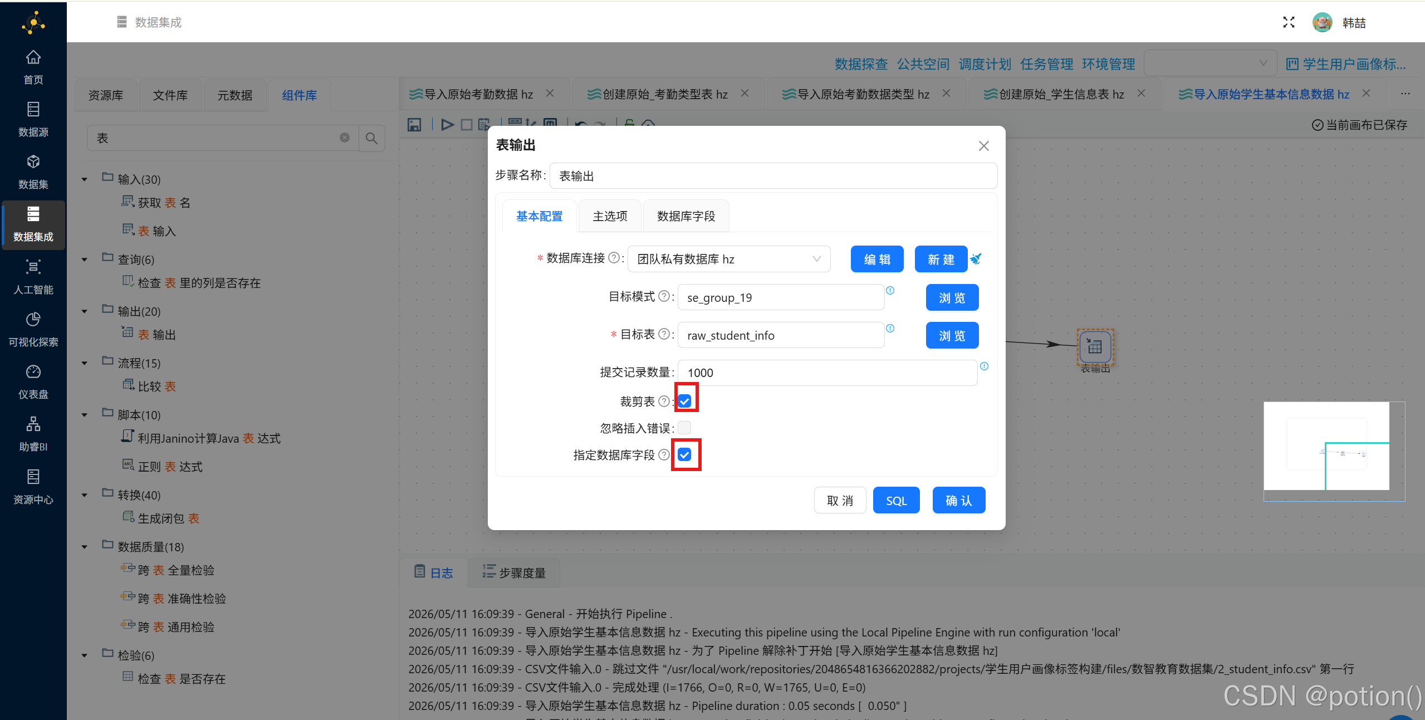The height and width of the screenshot is (720, 1425).
Task: Collapse the 输入(30) folder
Action: click(85, 179)
